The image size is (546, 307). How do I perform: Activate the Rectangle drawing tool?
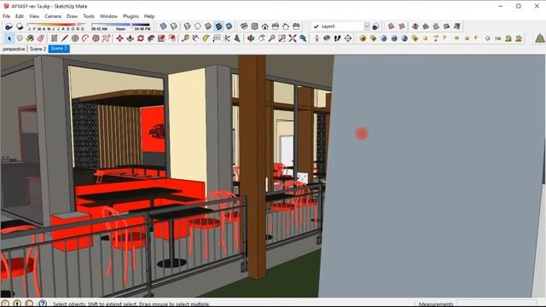[x=54, y=38]
